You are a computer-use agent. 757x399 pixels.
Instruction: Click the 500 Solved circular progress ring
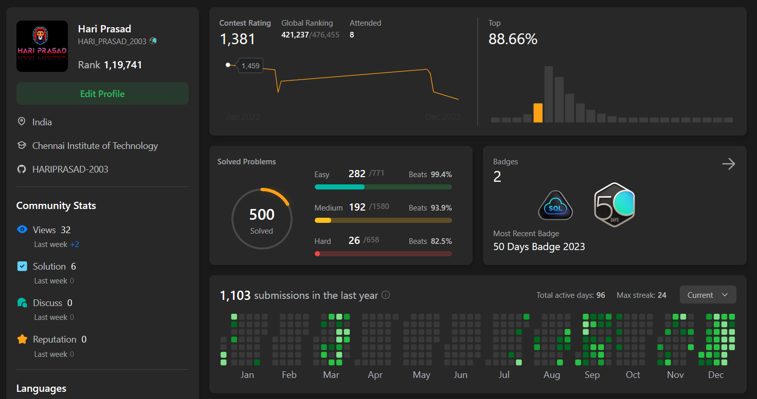pyautogui.click(x=262, y=219)
